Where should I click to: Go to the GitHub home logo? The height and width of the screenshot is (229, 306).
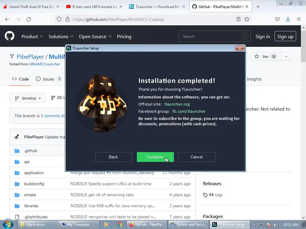pyautogui.click(x=10, y=36)
